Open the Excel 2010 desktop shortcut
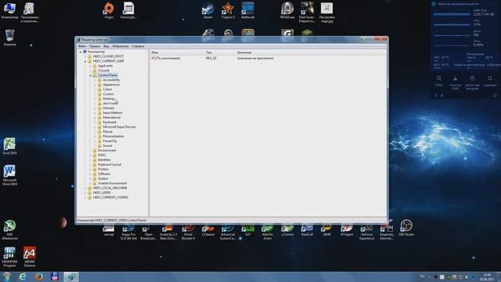 [x=9, y=146]
